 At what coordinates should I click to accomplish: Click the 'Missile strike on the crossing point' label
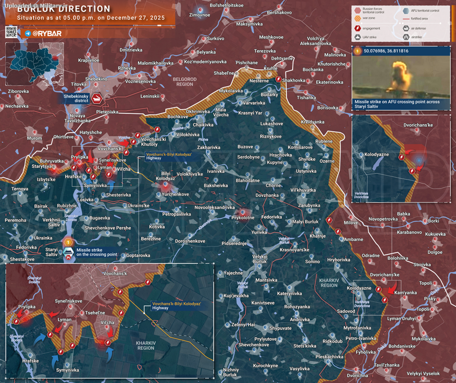tap(97, 252)
